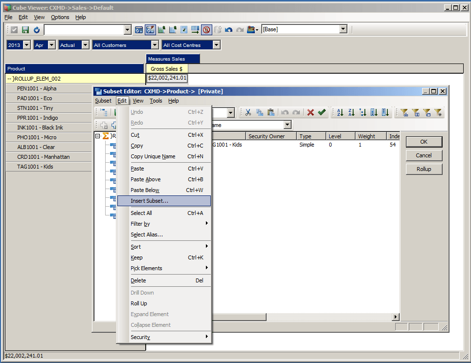Select the Sort Ascending icon in Subset Editor
Viewport: 471px width, 363px height.
click(x=340, y=112)
